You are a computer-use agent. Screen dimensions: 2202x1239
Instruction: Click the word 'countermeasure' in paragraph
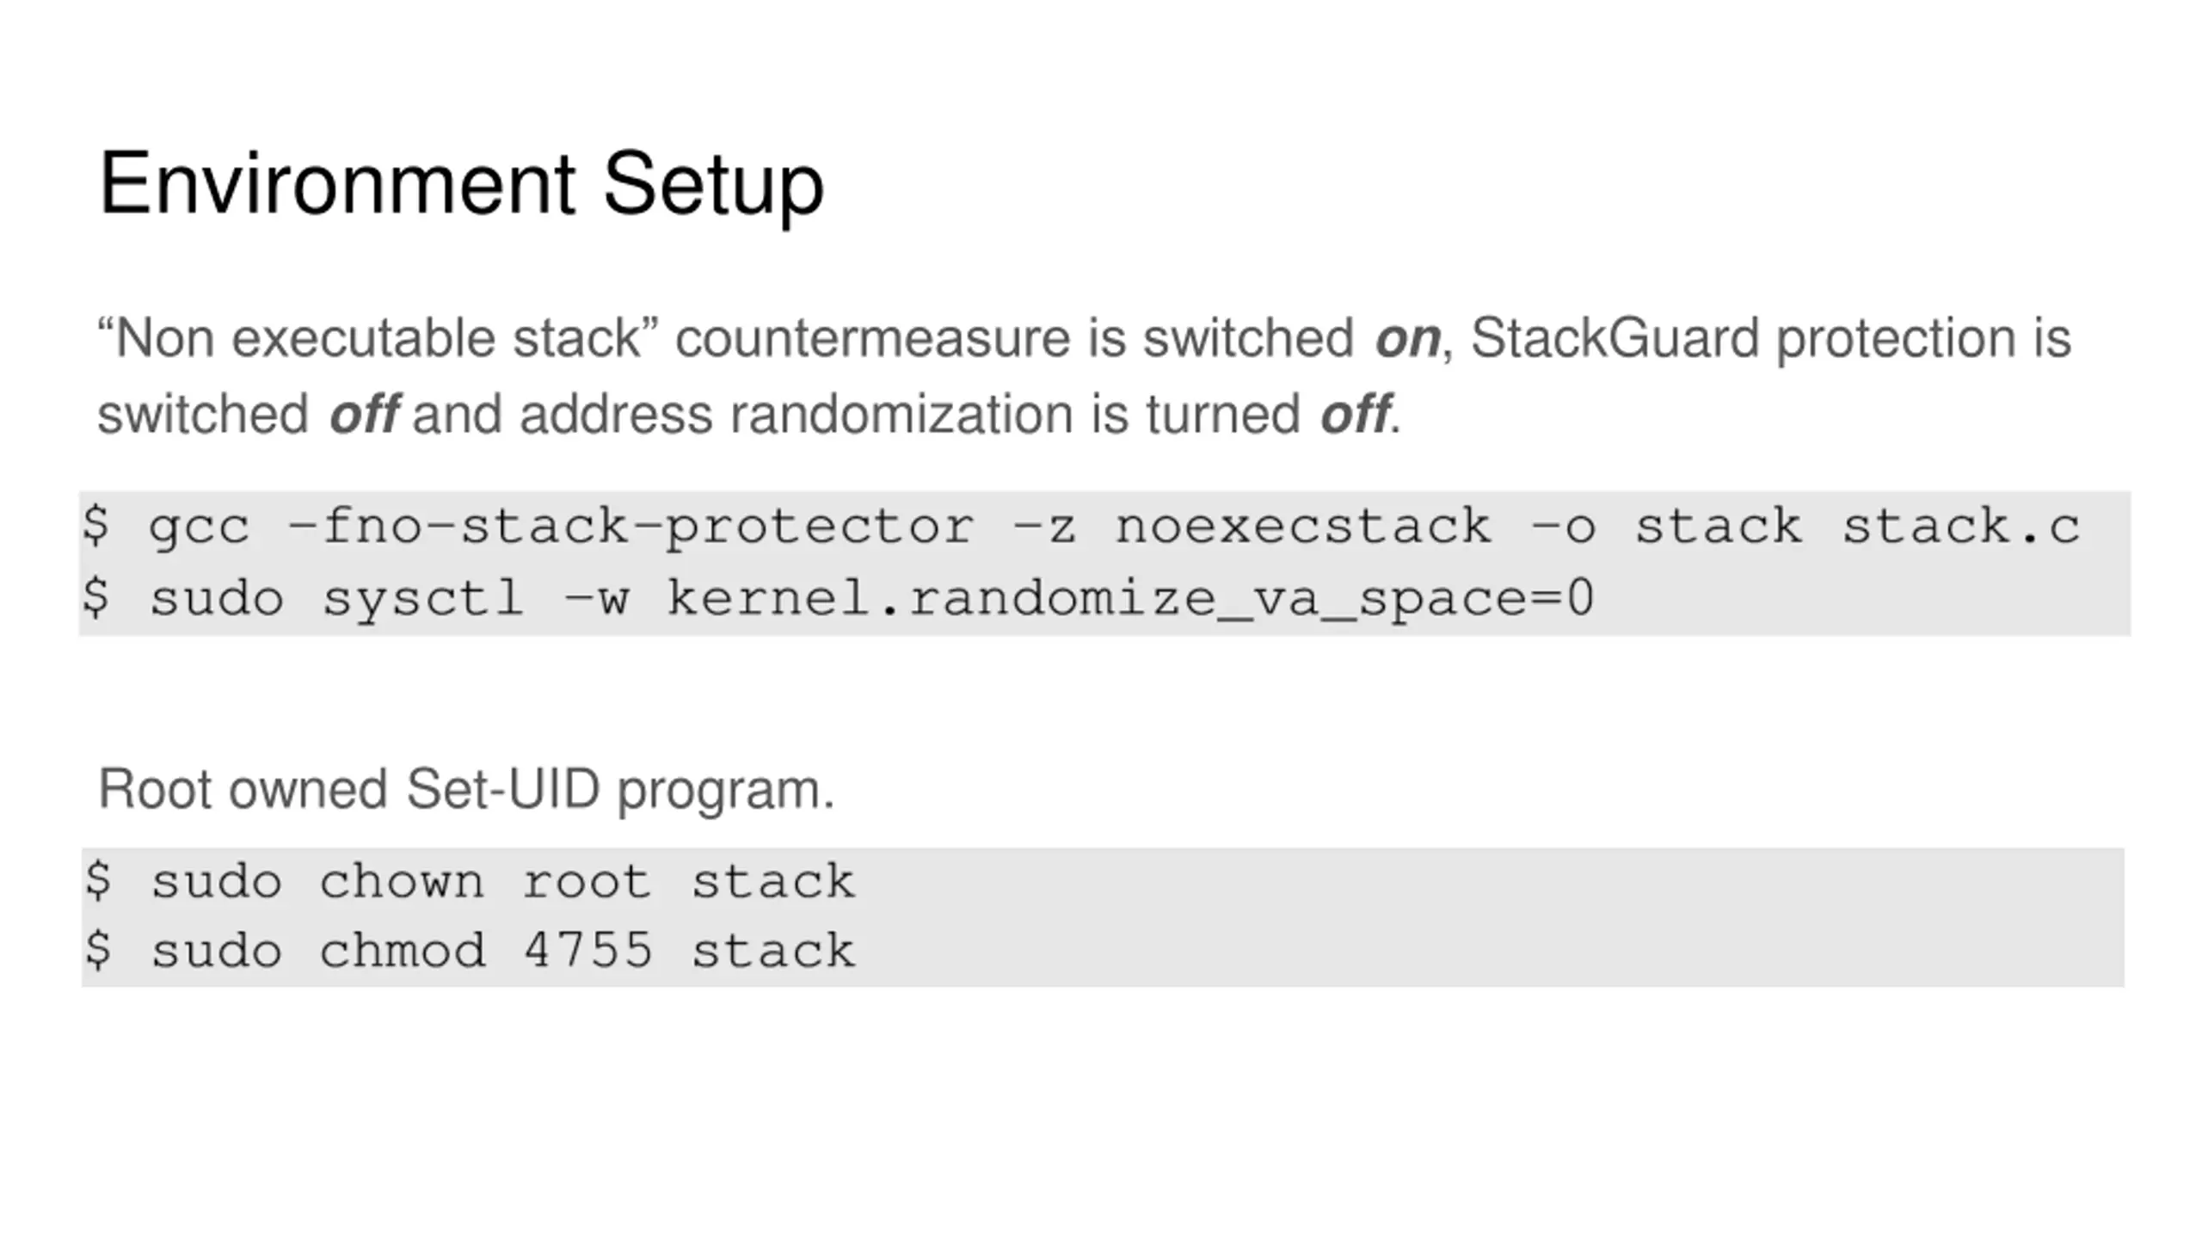872,337
